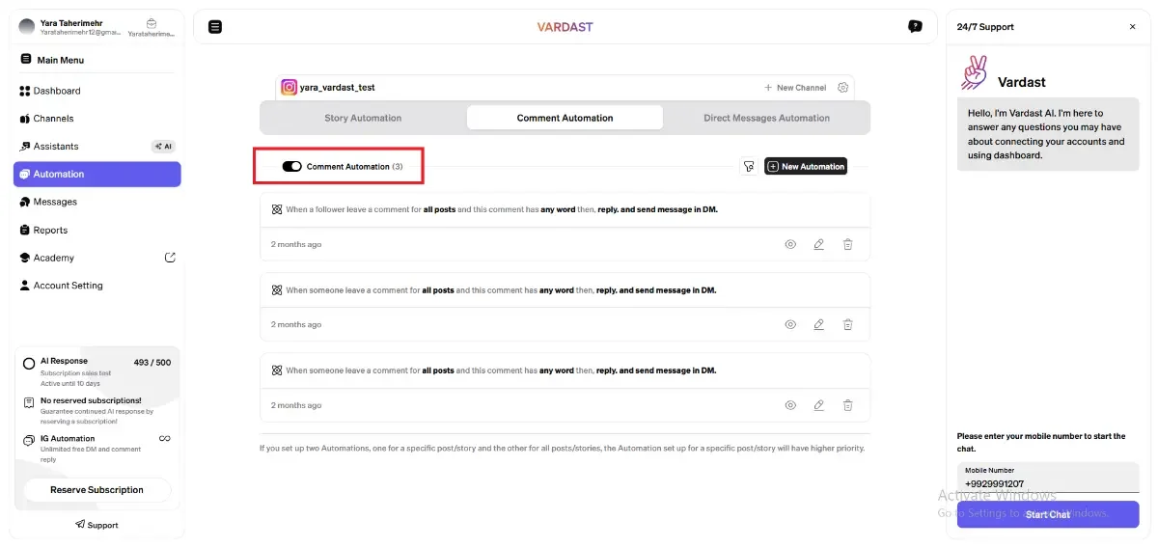
Task: Select the yara_vardast_test channel name
Action: [337, 88]
